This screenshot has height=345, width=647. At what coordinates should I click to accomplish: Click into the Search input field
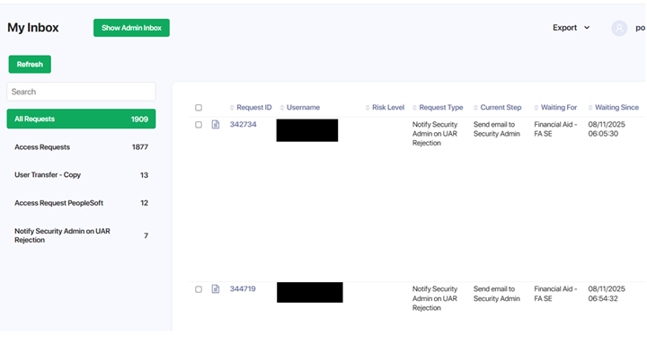[x=81, y=92]
